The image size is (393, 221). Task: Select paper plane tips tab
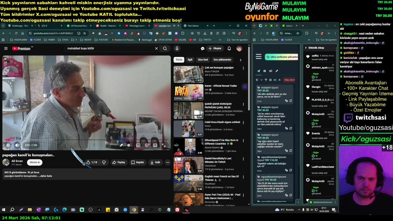pos(259,71)
